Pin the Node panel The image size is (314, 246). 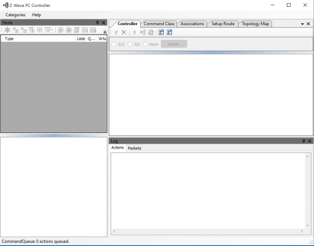coord(97,23)
